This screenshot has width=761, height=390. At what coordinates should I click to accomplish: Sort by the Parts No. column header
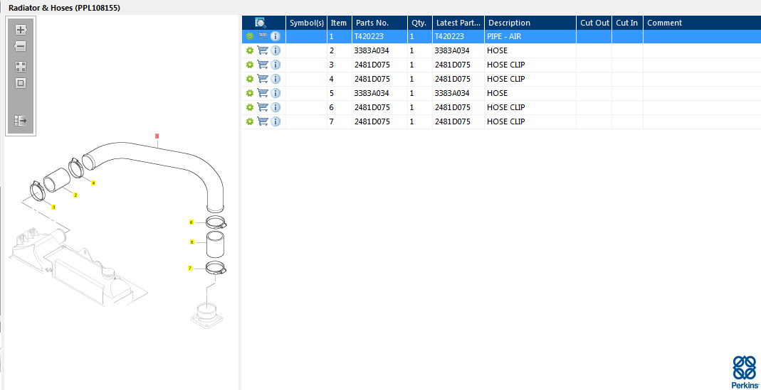coord(379,23)
